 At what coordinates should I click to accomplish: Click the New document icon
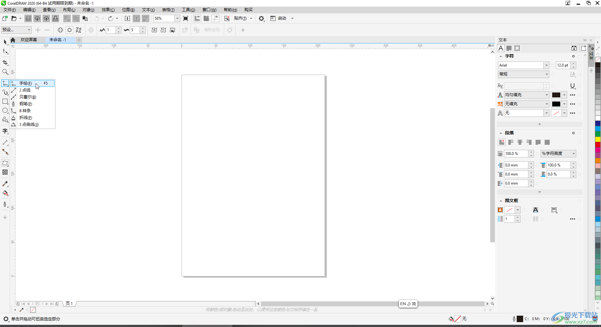pos(5,18)
